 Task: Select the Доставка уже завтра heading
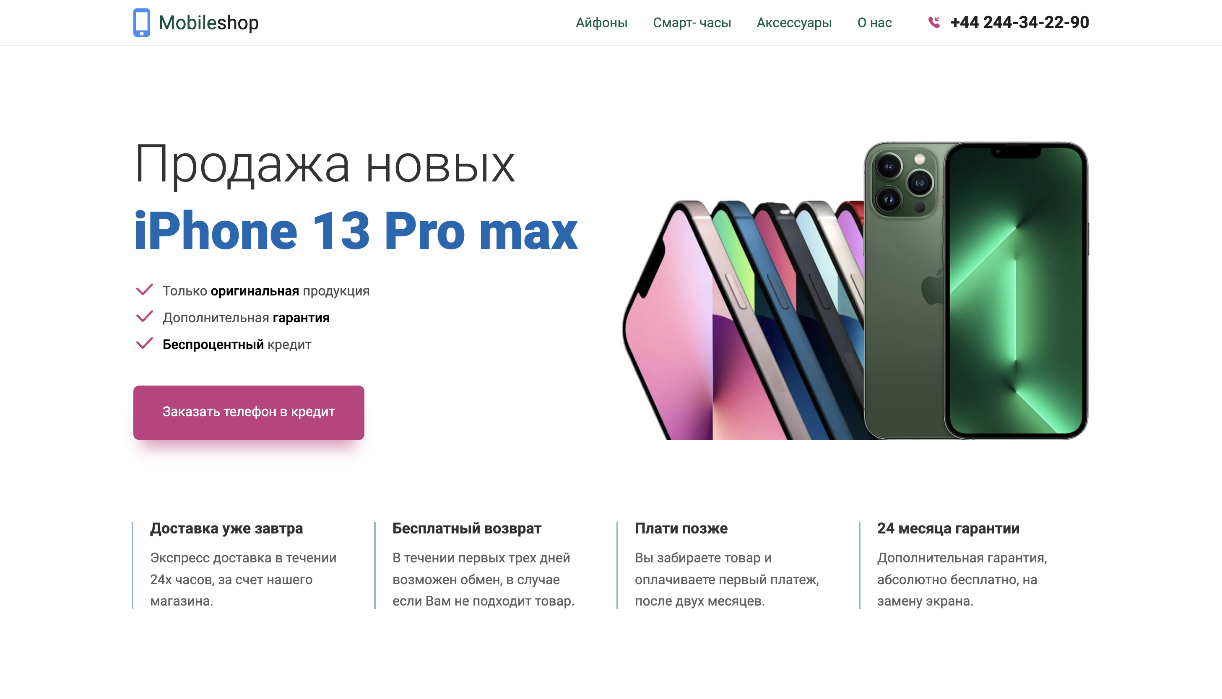(x=226, y=528)
